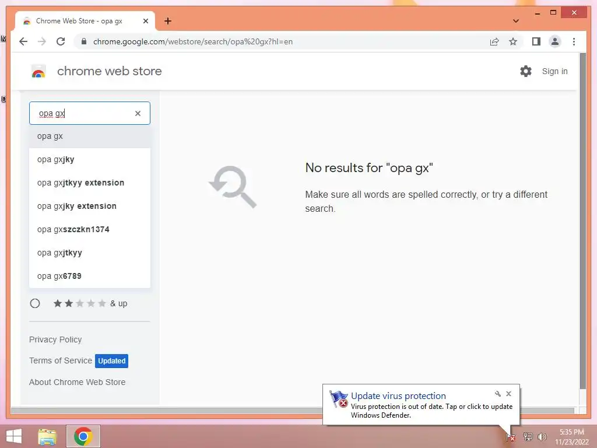597x448 pixels.
Task: Select the 2 stars & up rating filter
Action: pyautogui.click(x=35, y=303)
